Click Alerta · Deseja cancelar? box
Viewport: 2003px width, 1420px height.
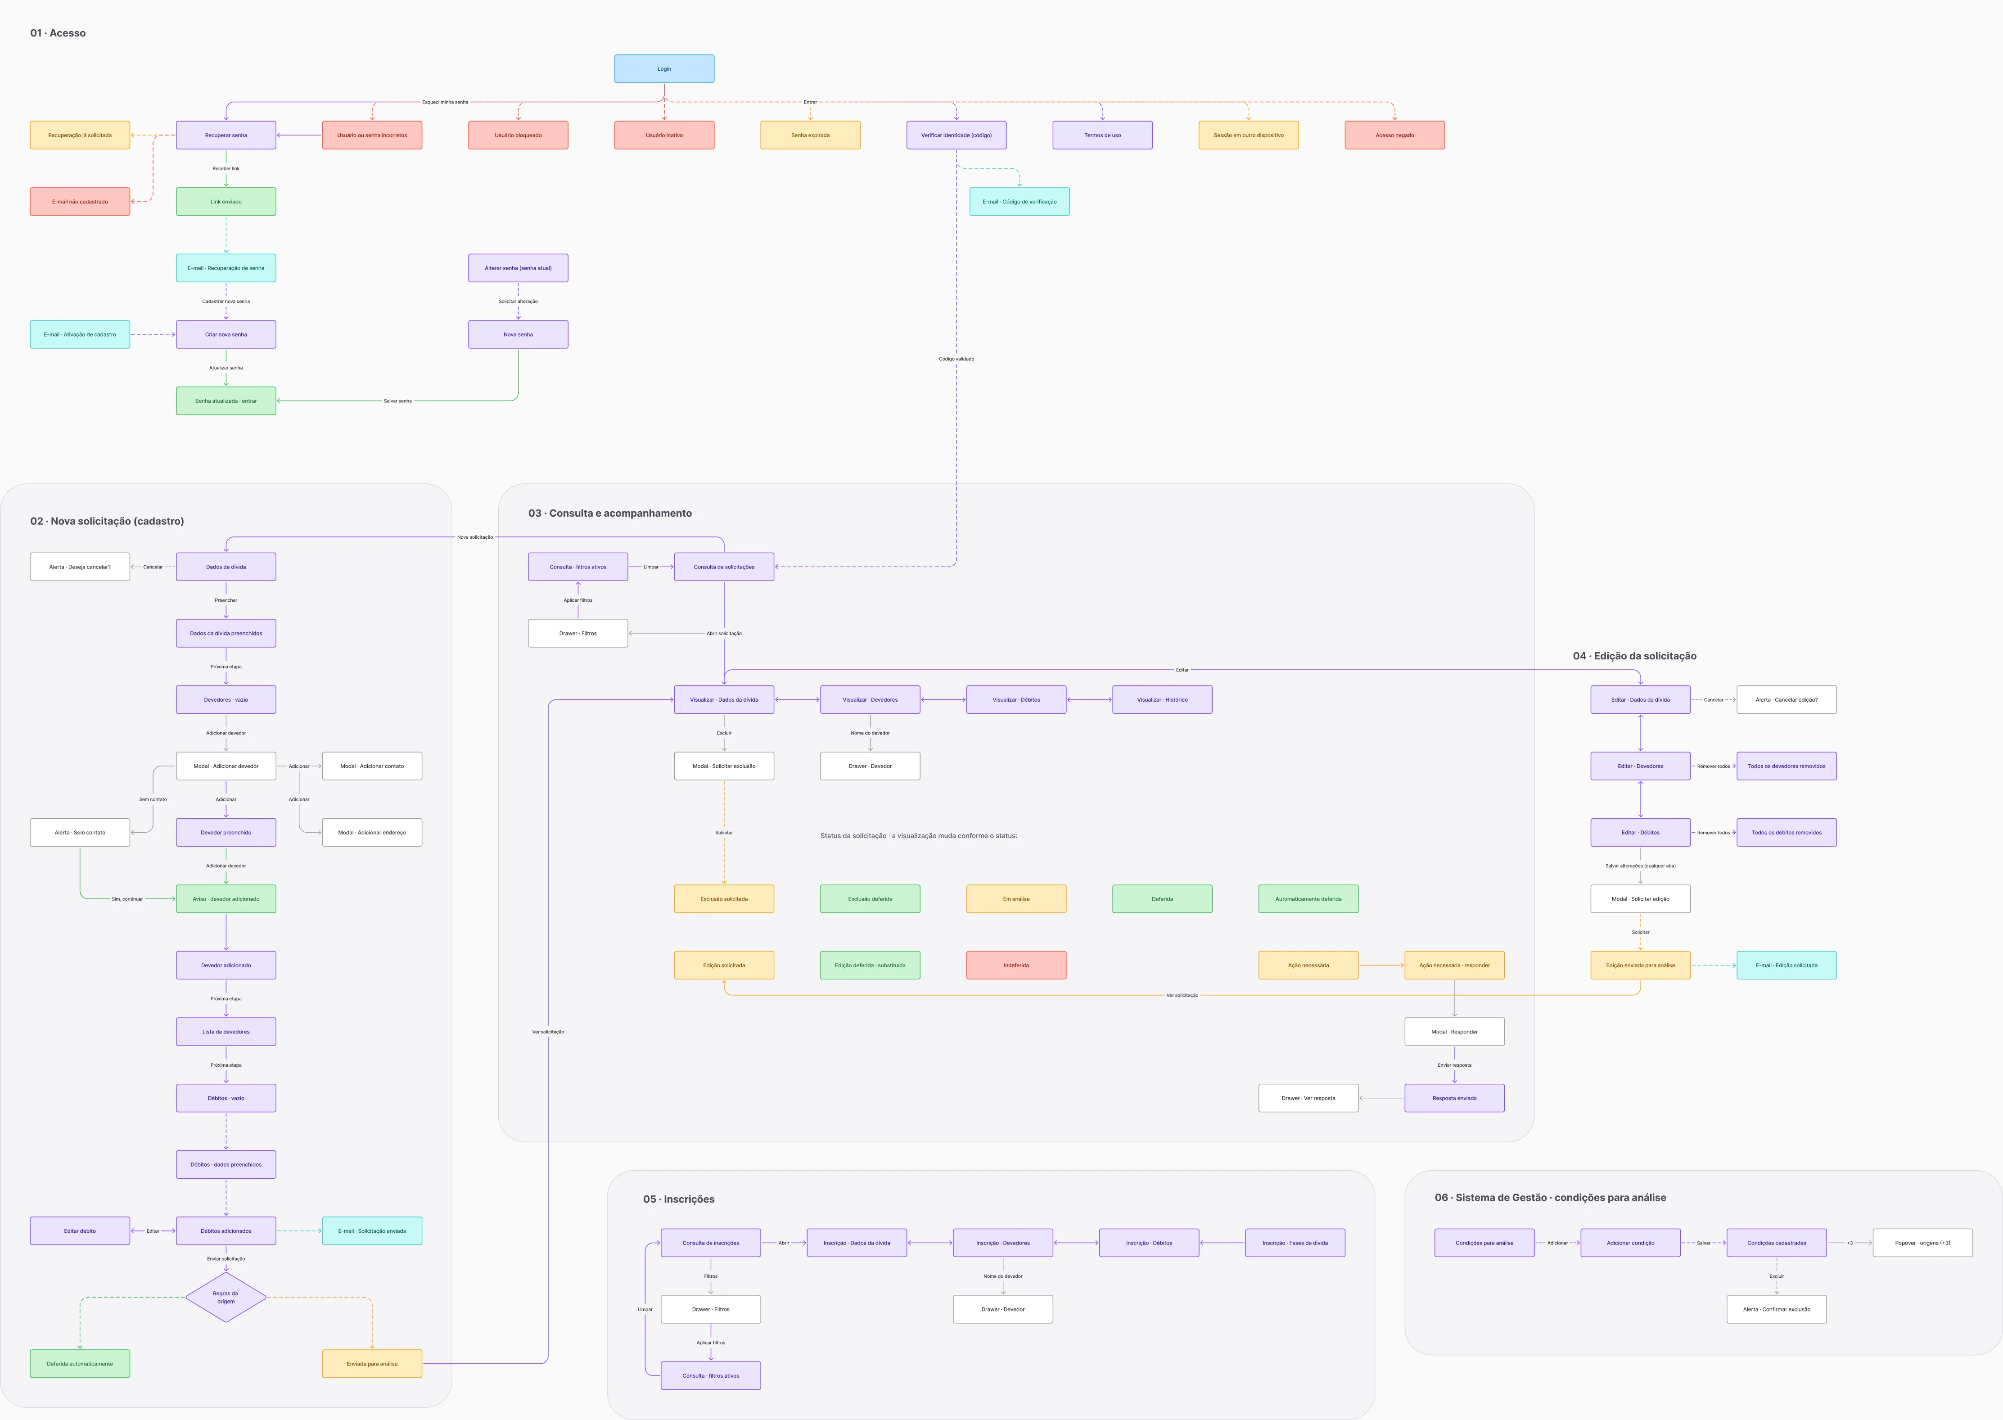coord(80,568)
